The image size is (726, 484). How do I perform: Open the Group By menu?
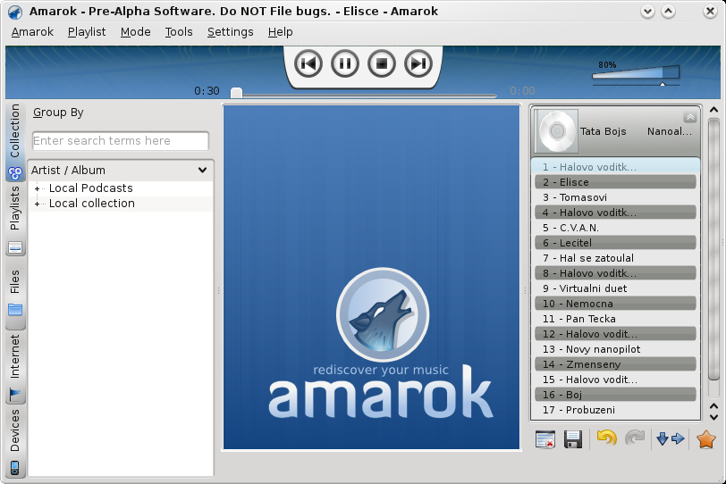point(58,113)
